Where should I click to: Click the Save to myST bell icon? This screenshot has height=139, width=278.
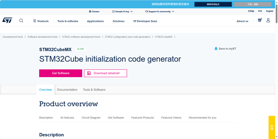(216, 49)
